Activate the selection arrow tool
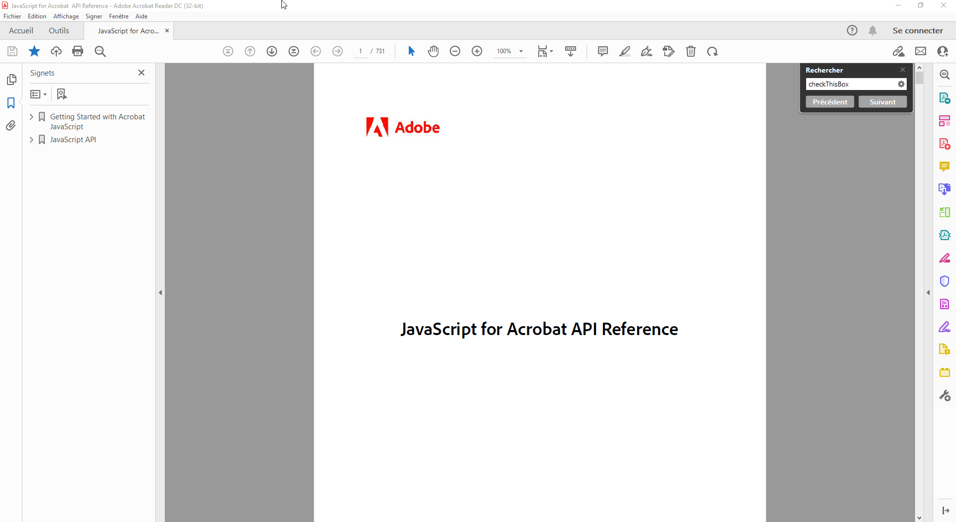956x522 pixels. click(411, 51)
